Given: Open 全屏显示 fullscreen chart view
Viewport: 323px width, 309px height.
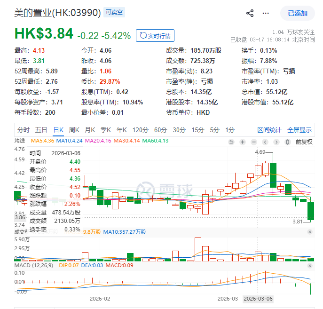Looking at the screenshot, I should 299,130.
